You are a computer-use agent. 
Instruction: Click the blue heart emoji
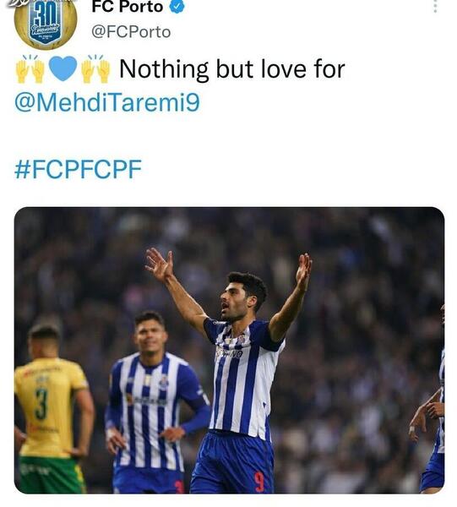click(63, 69)
